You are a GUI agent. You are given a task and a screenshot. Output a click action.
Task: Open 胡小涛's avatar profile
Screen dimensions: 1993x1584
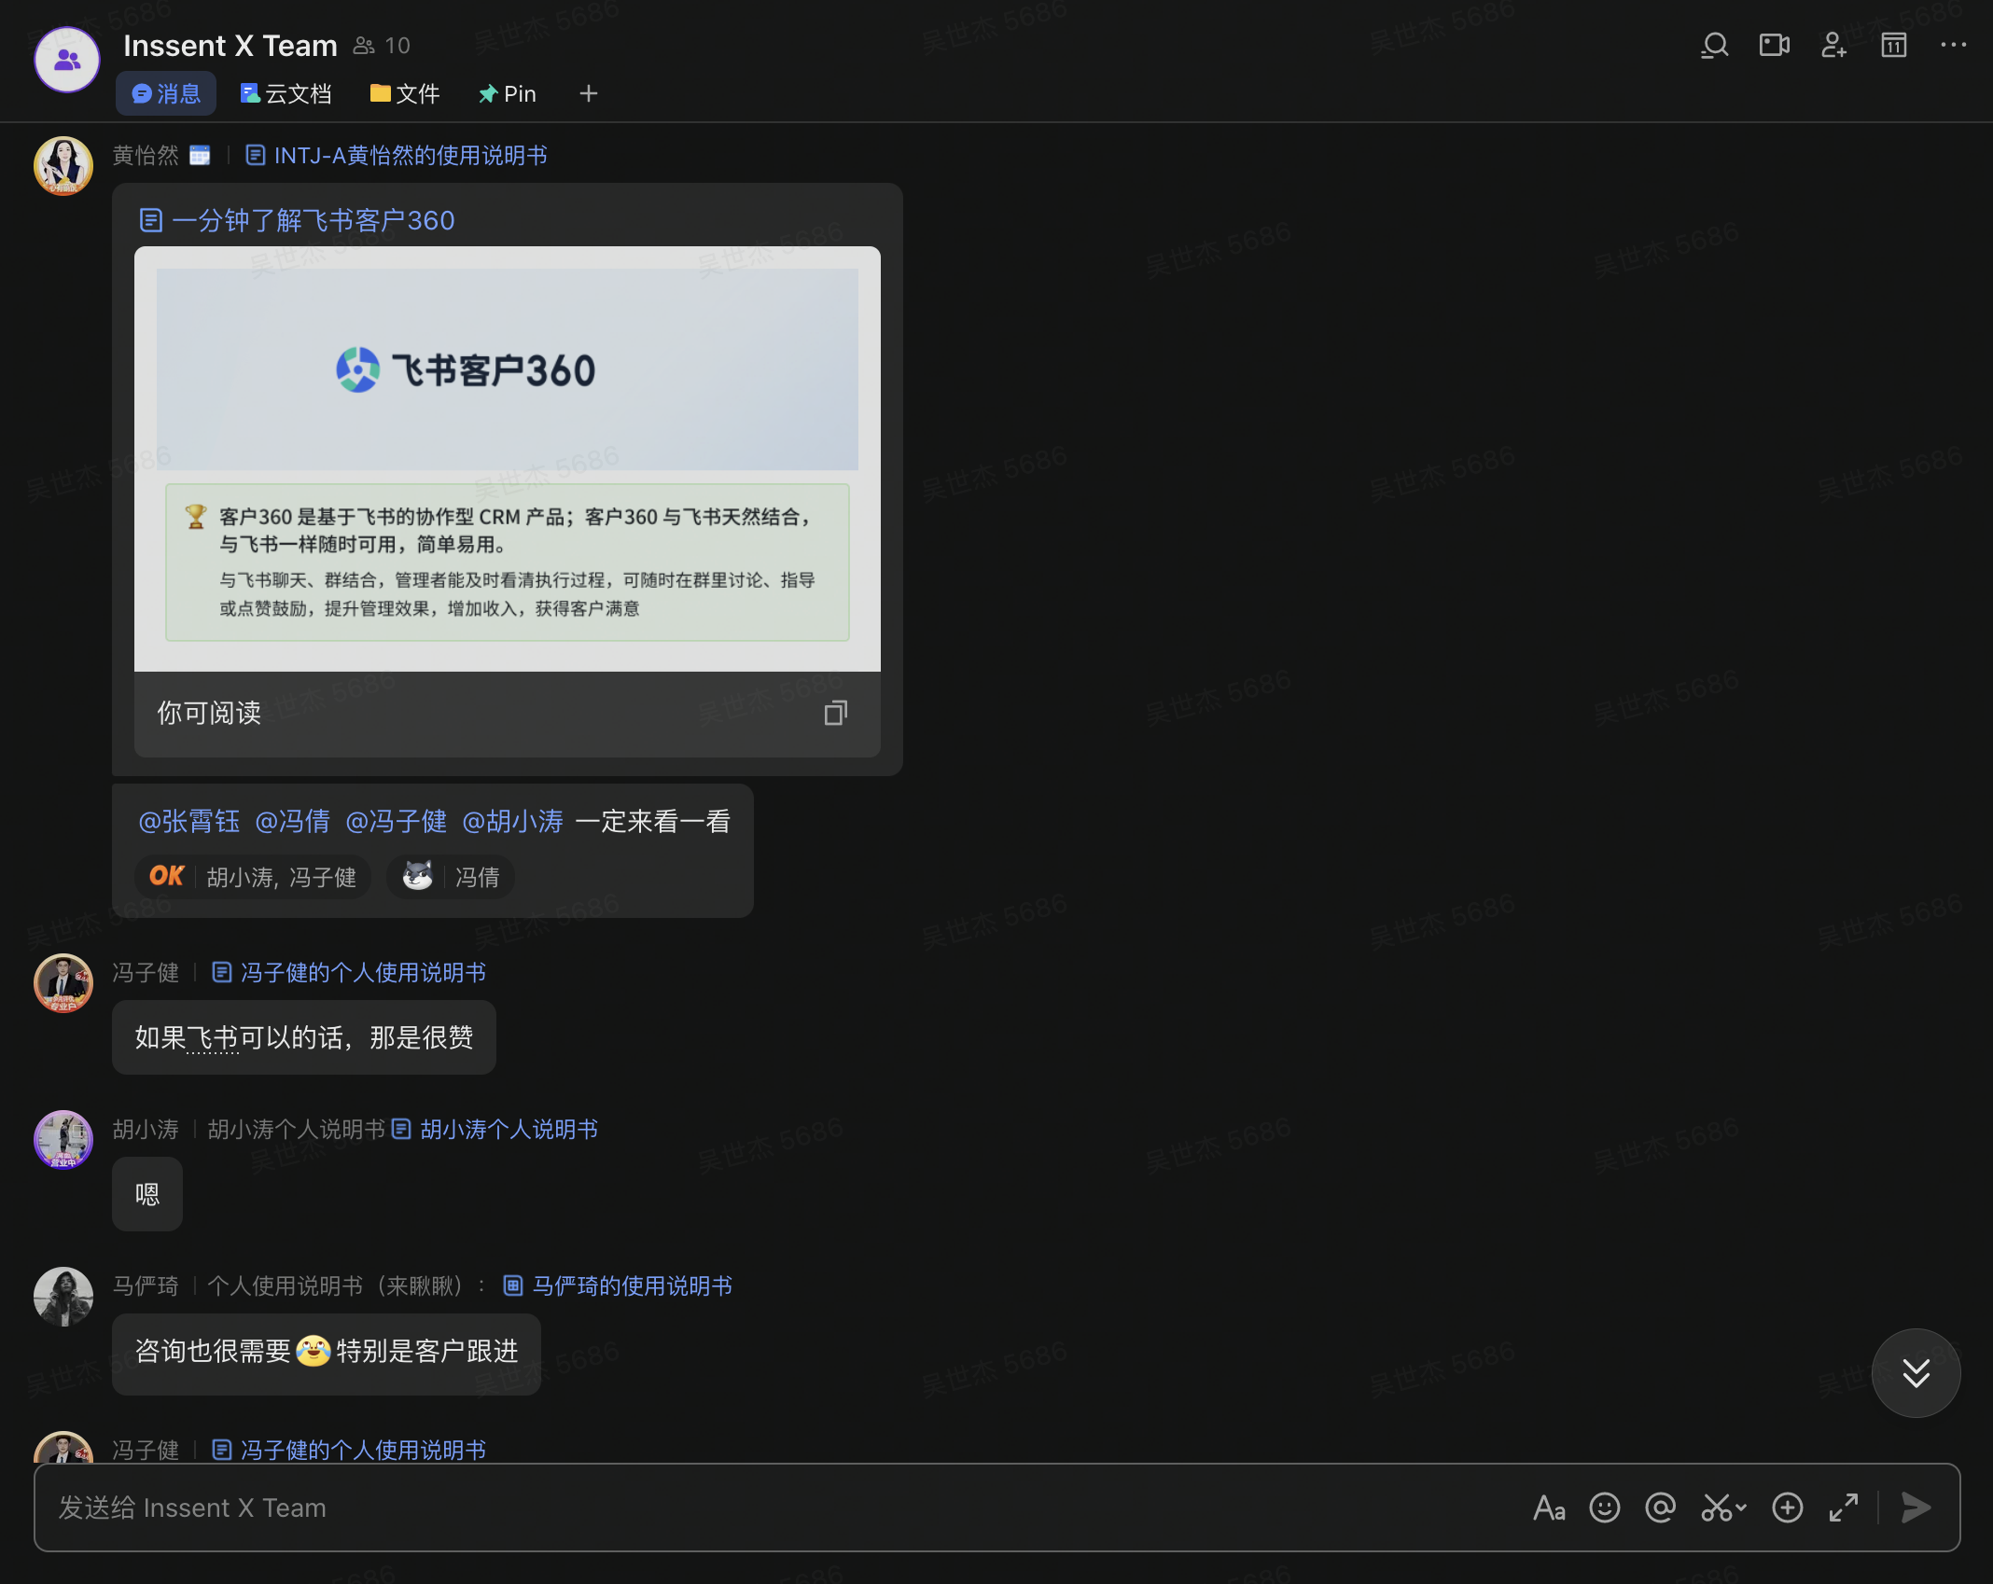[x=63, y=1140]
